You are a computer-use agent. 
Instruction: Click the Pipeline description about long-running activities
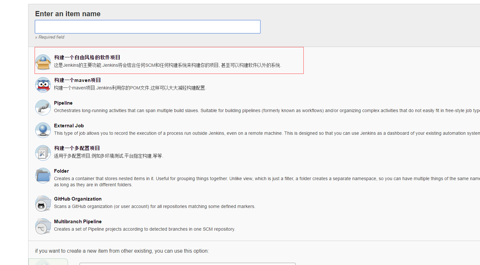(x=267, y=110)
